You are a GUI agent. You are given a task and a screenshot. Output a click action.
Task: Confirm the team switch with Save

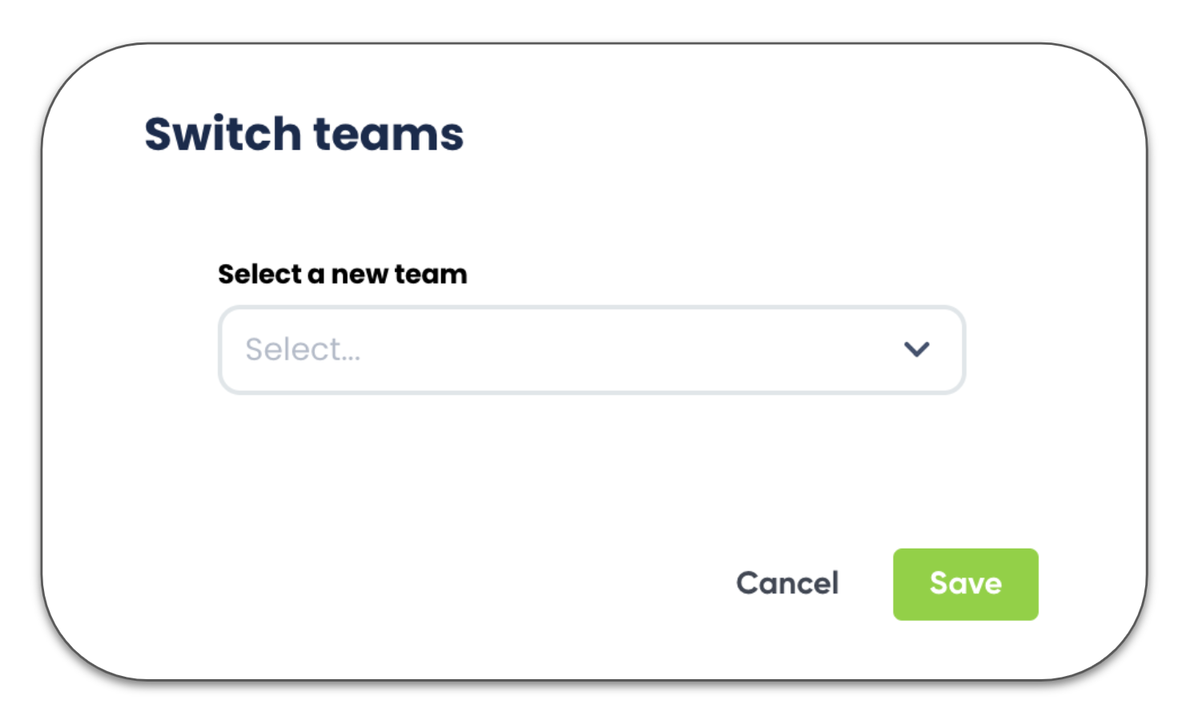965,584
